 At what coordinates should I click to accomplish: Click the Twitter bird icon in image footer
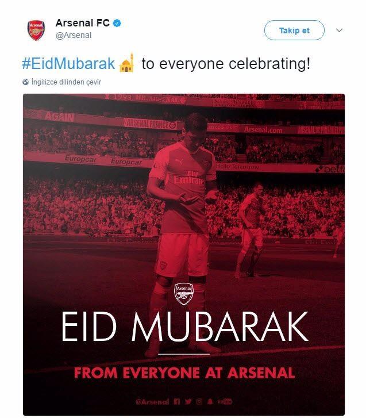[x=188, y=401]
